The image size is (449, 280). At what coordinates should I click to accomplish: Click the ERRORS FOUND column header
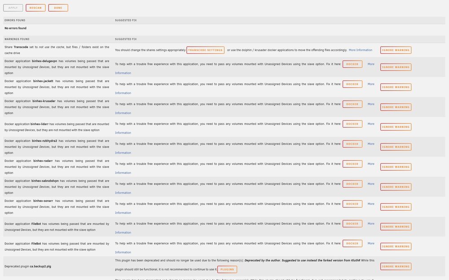pyautogui.click(x=15, y=20)
